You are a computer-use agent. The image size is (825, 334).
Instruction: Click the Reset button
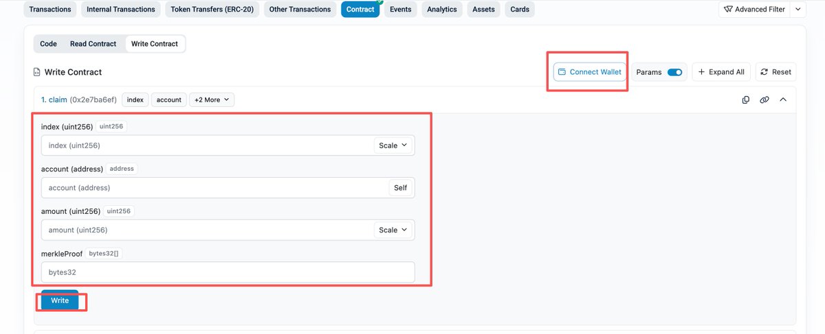point(775,72)
